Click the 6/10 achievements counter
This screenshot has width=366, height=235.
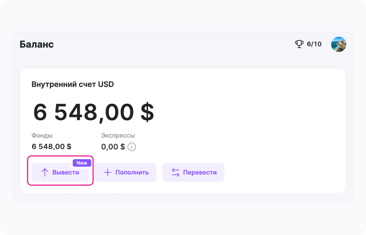click(314, 44)
